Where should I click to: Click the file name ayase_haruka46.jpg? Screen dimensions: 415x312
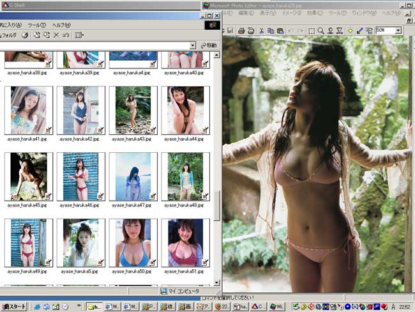pyautogui.click(x=79, y=205)
